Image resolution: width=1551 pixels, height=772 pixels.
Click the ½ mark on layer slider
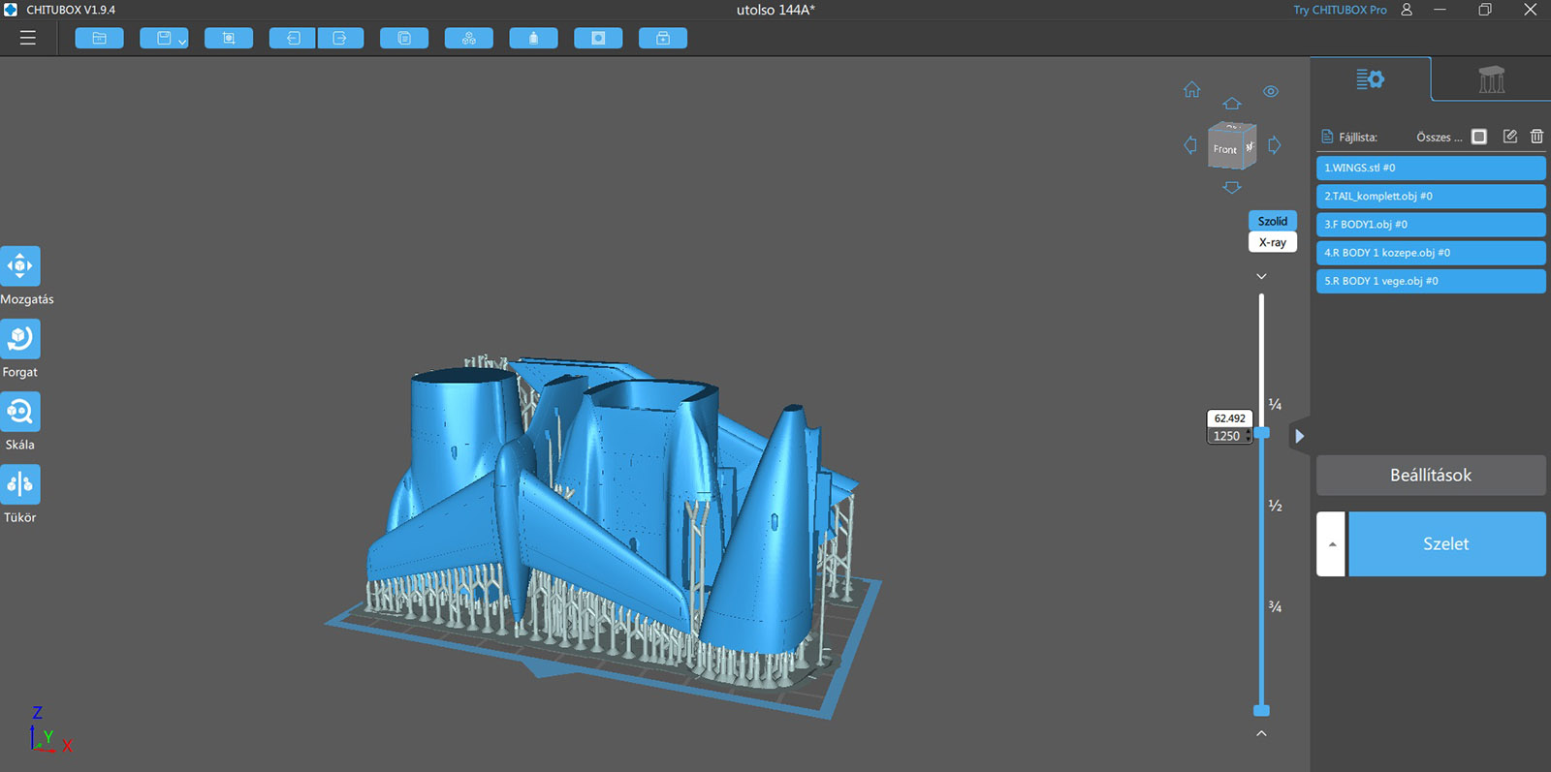point(1275,506)
